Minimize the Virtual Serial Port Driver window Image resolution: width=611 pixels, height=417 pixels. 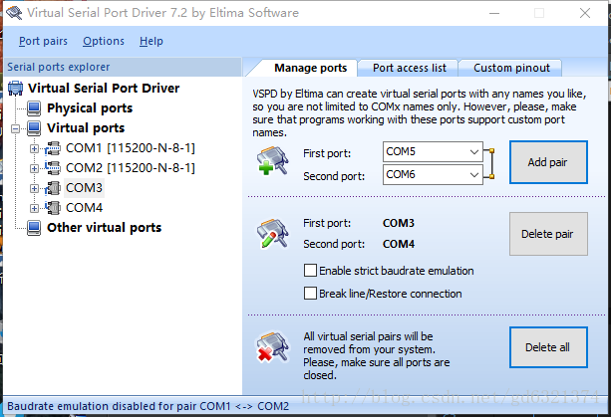[x=494, y=13]
